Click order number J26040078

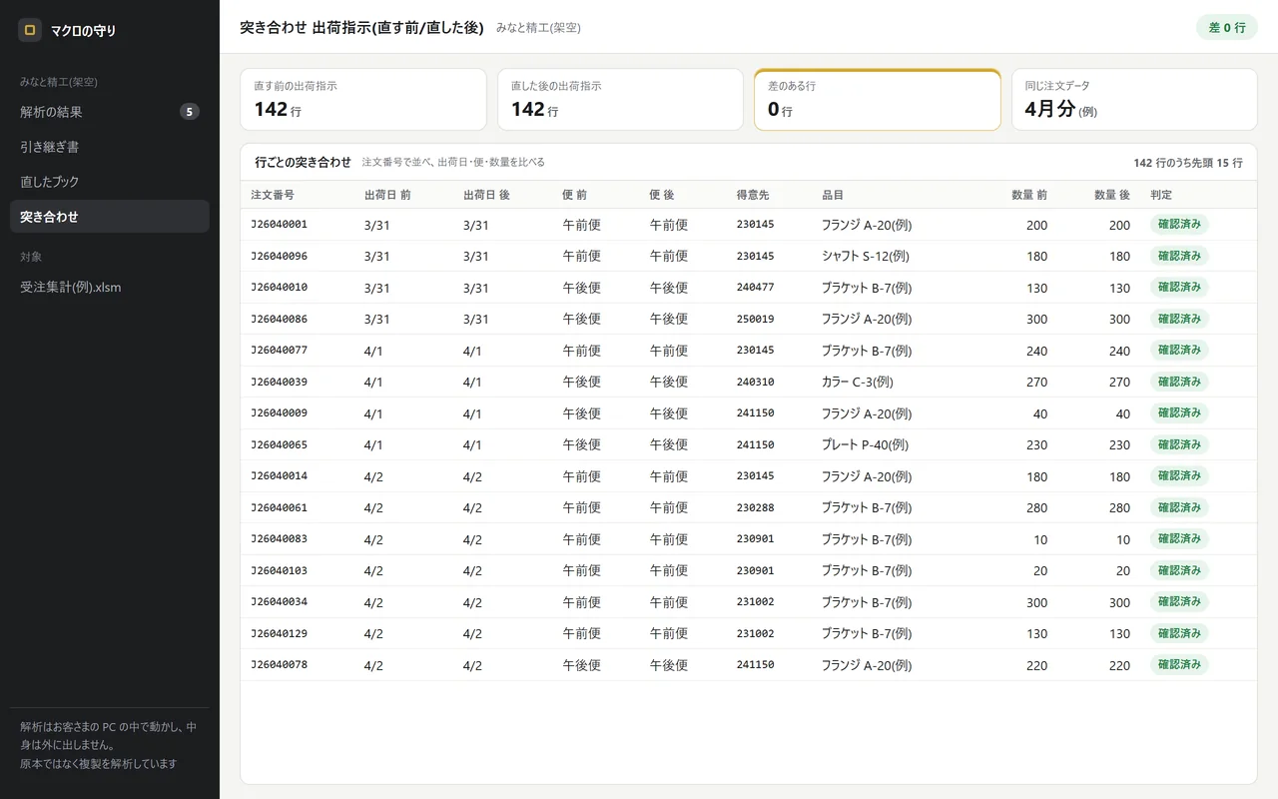[x=280, y=665]
